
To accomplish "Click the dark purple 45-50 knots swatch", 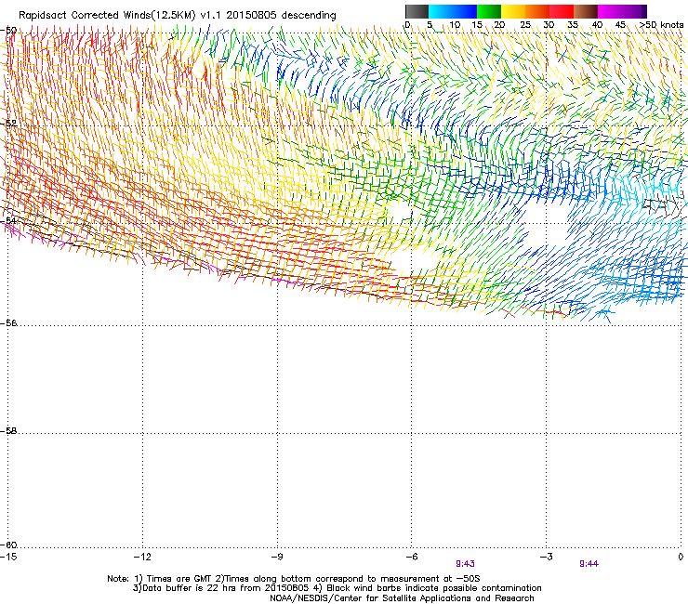I will click(x=634, y=11).
